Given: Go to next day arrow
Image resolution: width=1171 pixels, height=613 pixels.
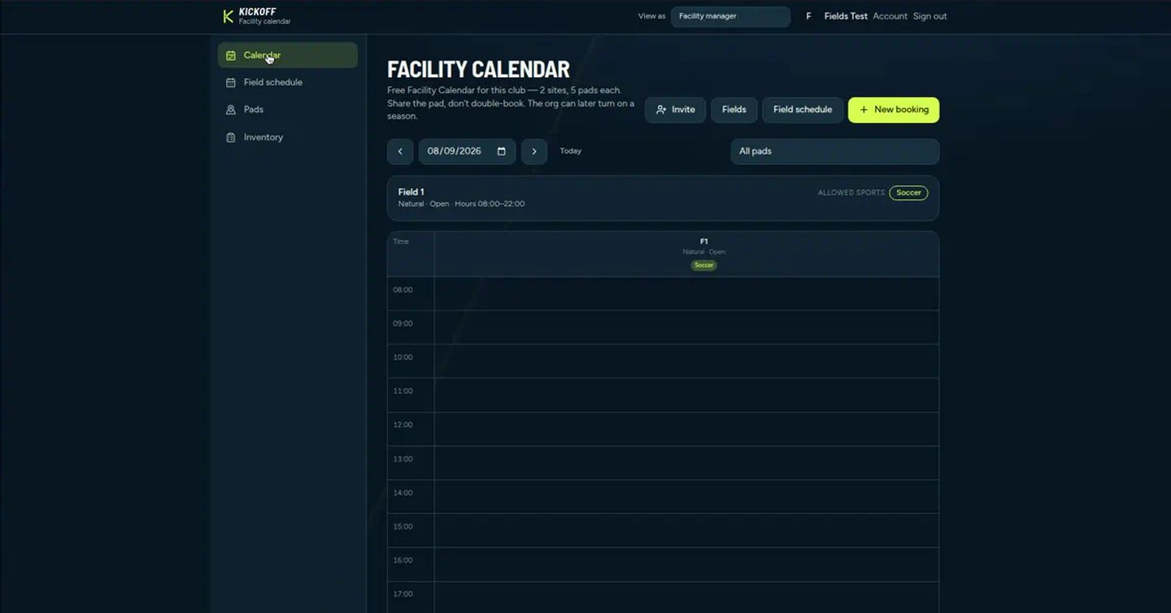Looking at the screenshot, I should 534,151.
